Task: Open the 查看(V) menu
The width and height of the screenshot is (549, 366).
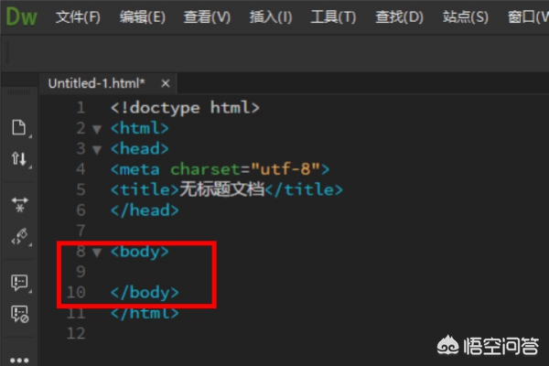Action: pyautogui.click(x=207, y=16)
